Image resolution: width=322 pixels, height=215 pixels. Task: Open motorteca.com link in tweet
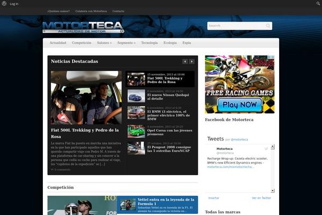coord(231,167)
